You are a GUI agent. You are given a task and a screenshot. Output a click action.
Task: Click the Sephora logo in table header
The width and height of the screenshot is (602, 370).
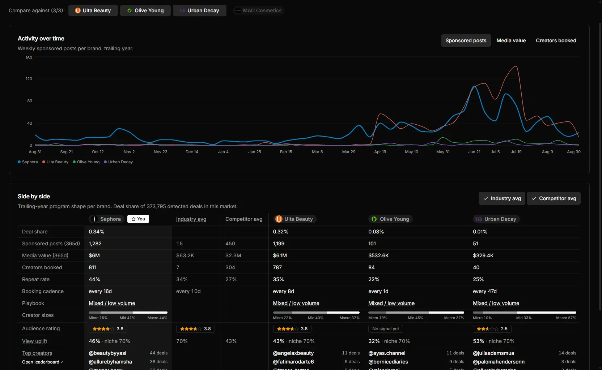(x=94, y=219)
